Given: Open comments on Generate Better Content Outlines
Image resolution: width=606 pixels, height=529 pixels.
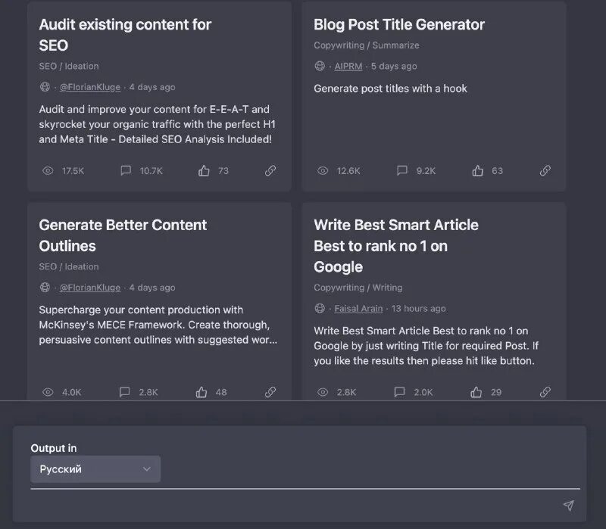Looking at the screenshot, I should (x=126, y=392).
